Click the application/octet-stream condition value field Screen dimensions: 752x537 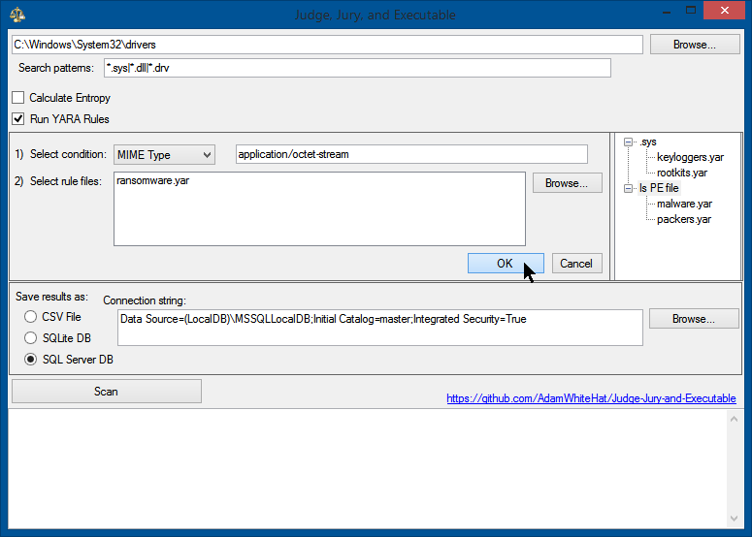pyautogui.click(x=411, y=154)
